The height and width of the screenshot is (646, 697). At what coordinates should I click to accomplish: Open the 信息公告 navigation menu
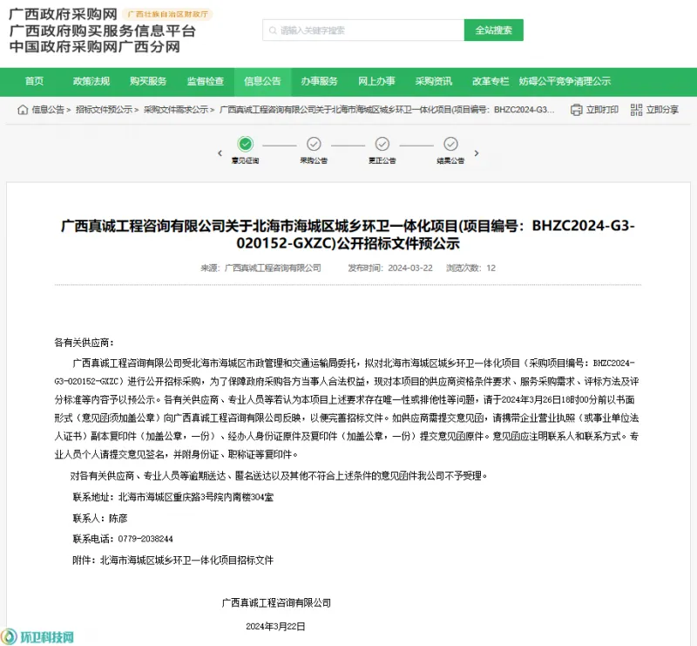click(262, 81)
